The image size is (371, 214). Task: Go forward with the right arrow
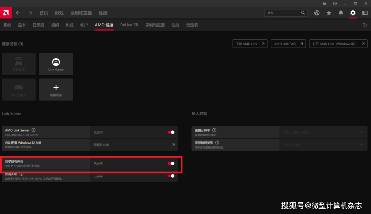30,13
